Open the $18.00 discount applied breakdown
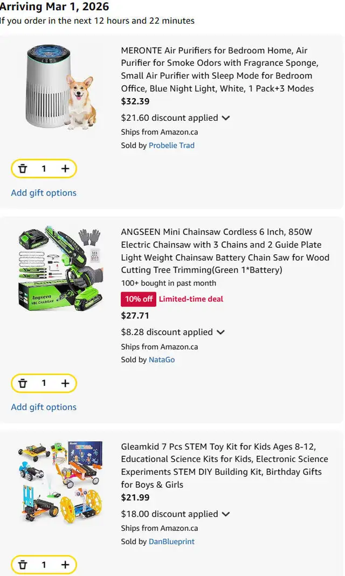This screenshot has width=345, height=576. 226,514
